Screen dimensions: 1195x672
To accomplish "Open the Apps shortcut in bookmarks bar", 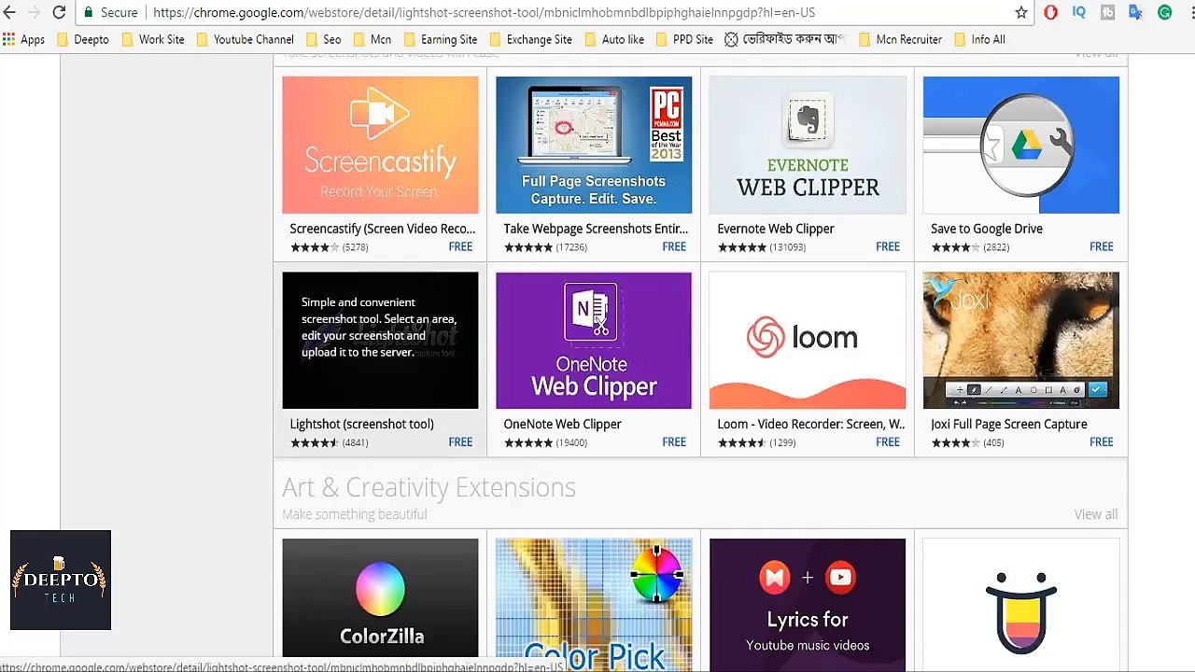I will (24, 39).
